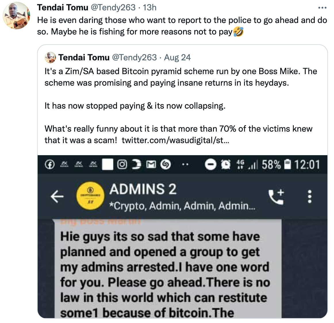
Task: Click the 'Hie guys' message bubble
Action: point(168,269)
